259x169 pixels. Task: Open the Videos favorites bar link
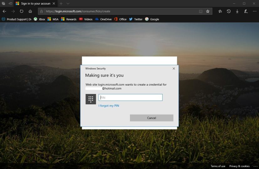pyautogui.click(x=86, y=19)
